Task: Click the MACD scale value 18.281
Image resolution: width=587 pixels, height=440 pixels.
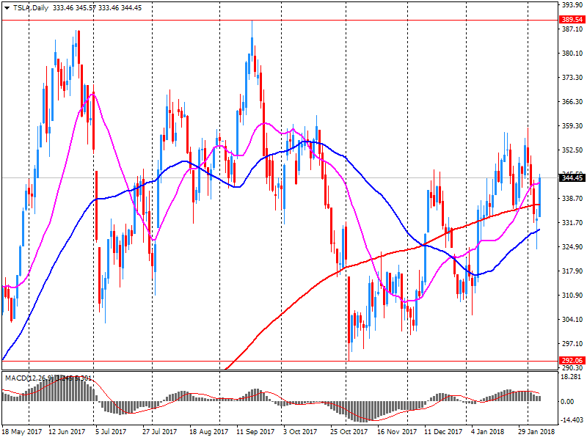Action: (572, 377)
